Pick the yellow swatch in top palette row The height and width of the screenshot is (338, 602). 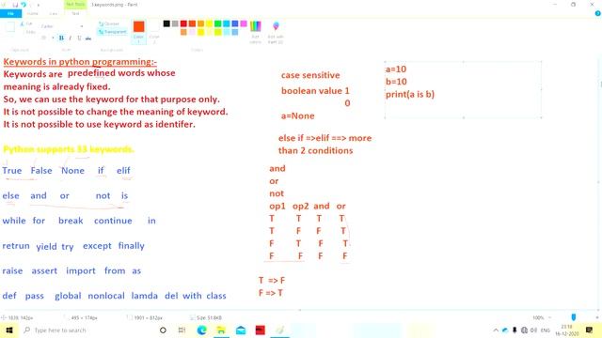click(x=209, y=23)
